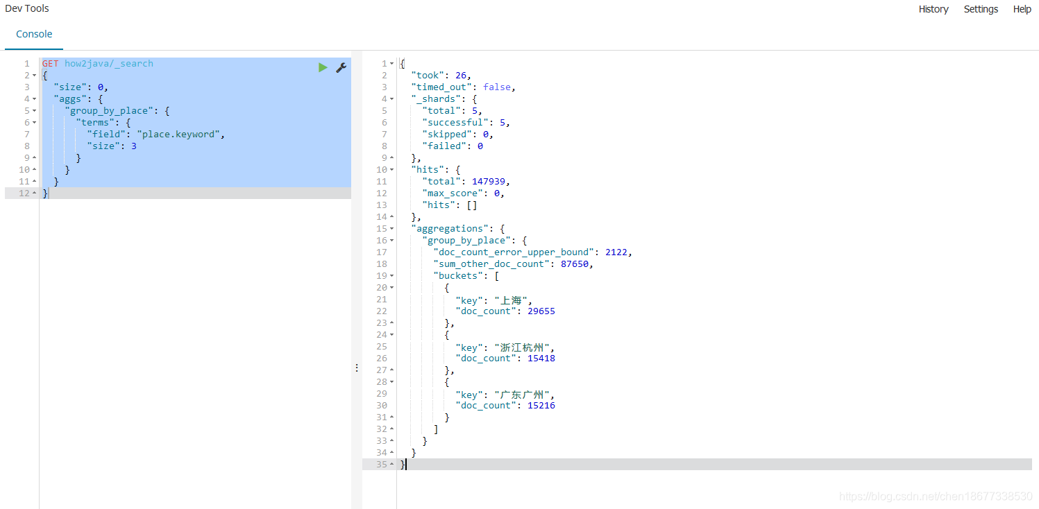
Task: Collapse "group_by_place" fold arrow in request editor
Action: pyautogui.click(x=35, y=111)
